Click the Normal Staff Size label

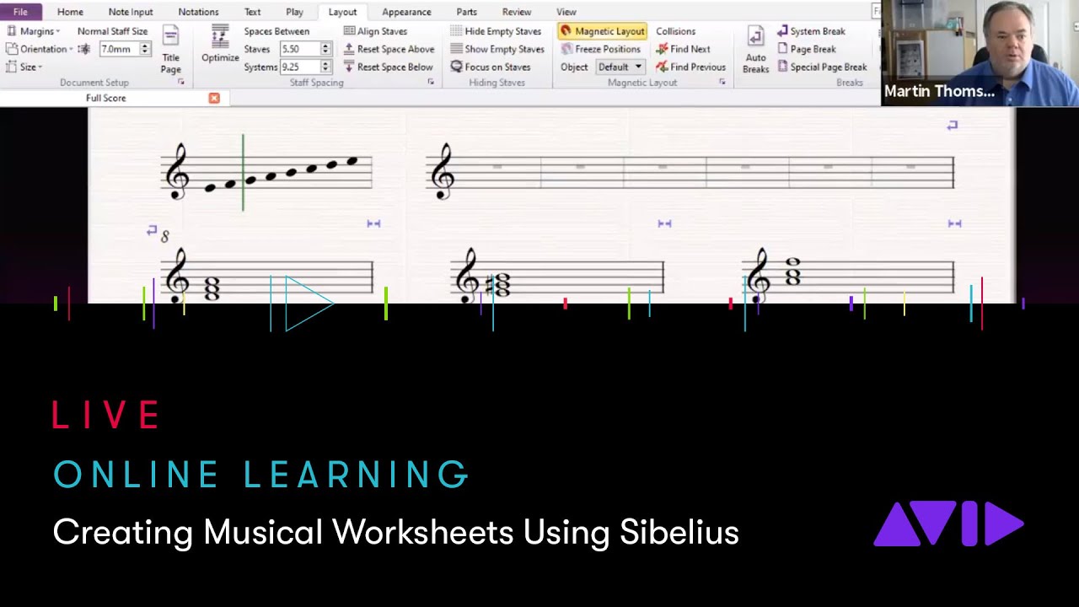coord(112,31)
